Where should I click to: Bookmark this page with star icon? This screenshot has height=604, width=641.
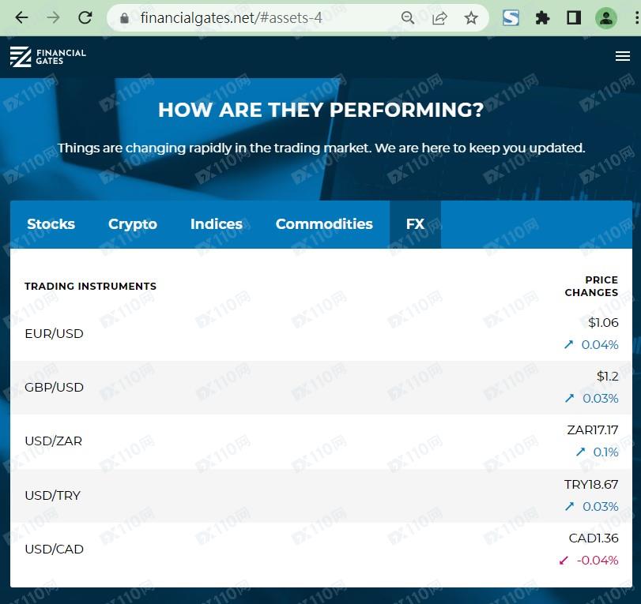[471, 17]
